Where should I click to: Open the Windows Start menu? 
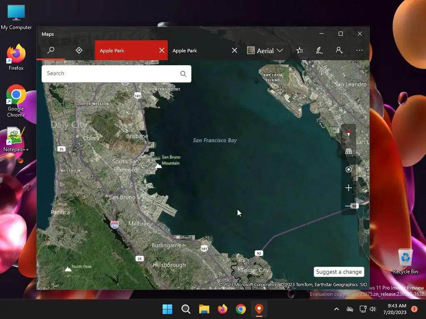[x=167, y=309]
